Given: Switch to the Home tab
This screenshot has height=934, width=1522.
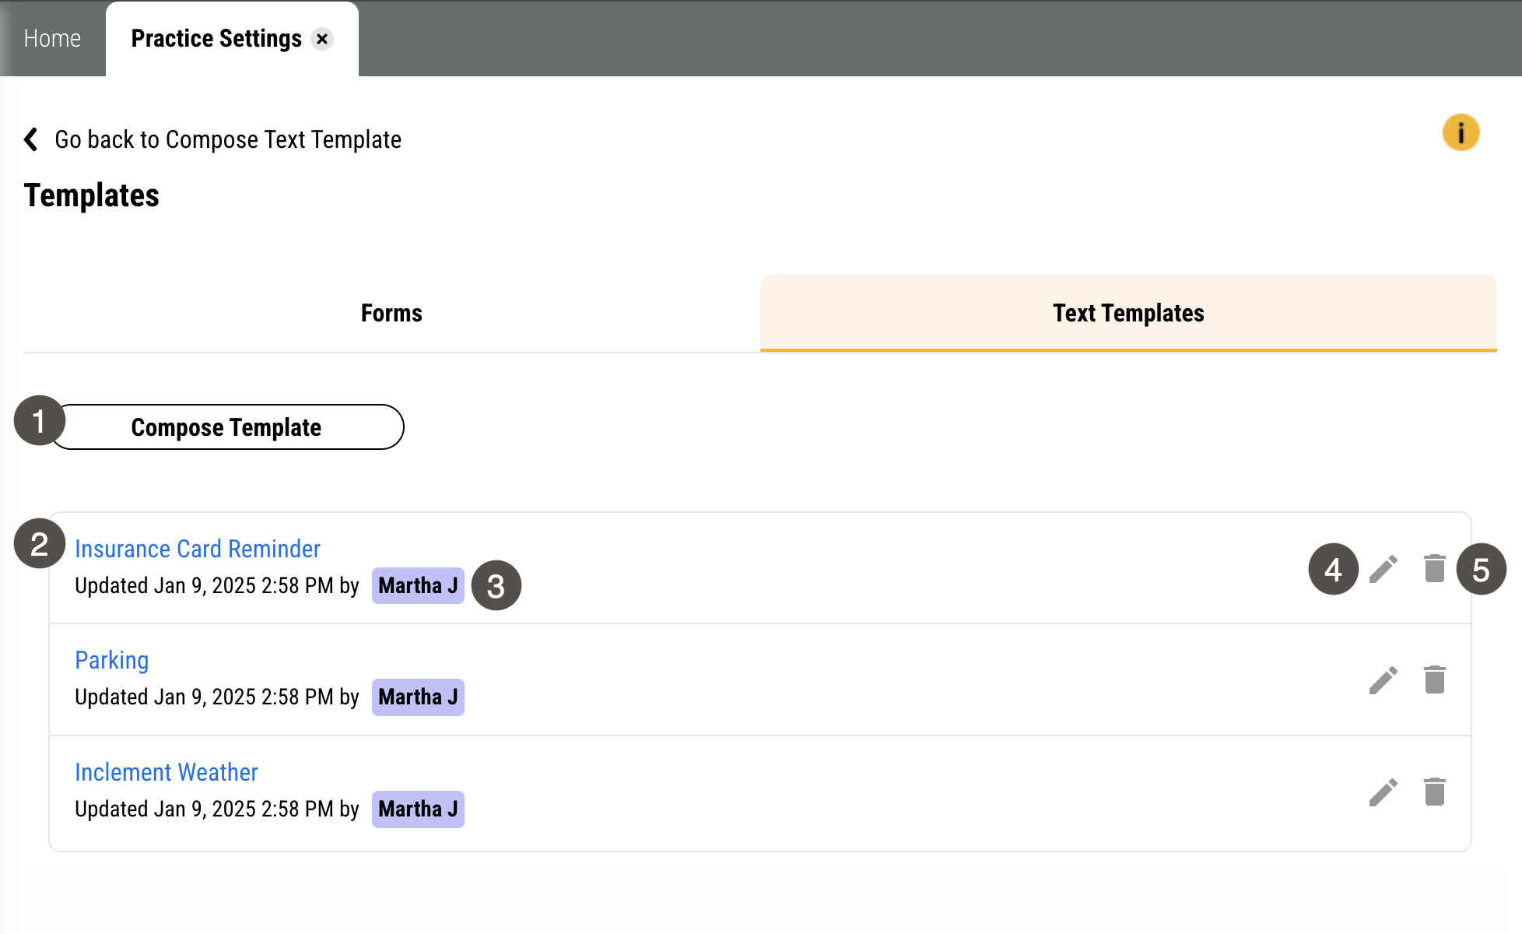Looking at the screenshot, I should (x=52, y=38).
